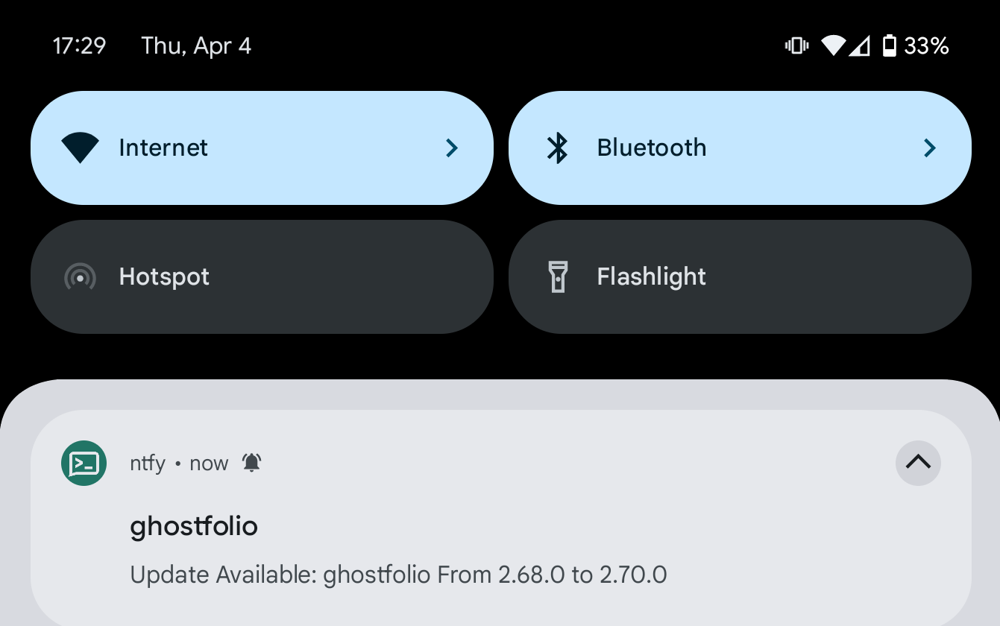Tap the 'Update Available: ghostfolio' message text
The image size is (1000, 626).
(398, 575)
